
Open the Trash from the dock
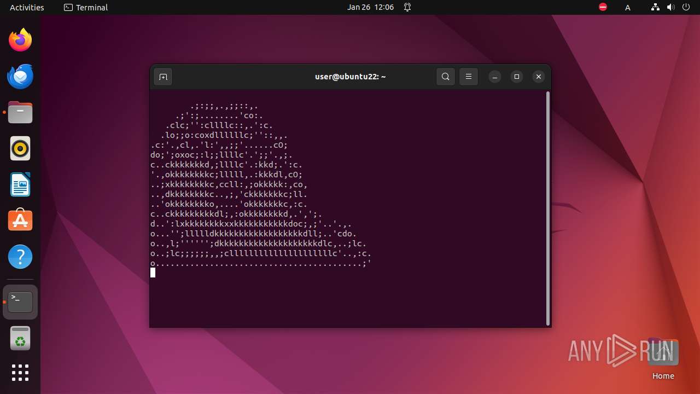(x=20, y=338)
